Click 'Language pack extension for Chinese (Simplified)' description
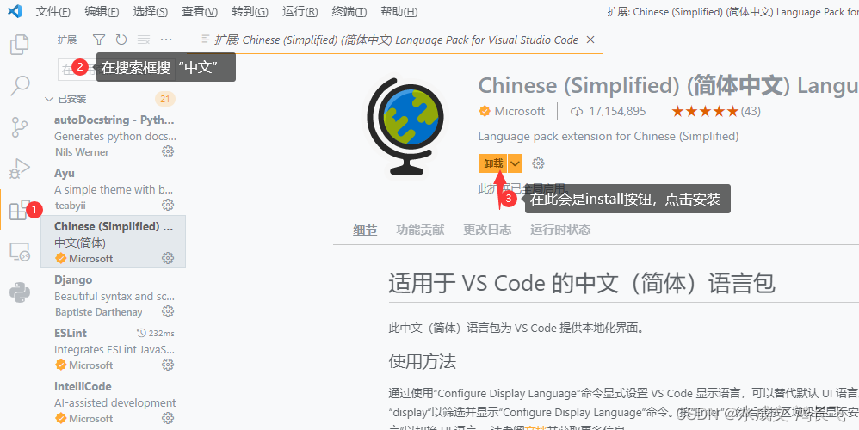The height and width of the screenshot is (430, 859). pos(608,136)
